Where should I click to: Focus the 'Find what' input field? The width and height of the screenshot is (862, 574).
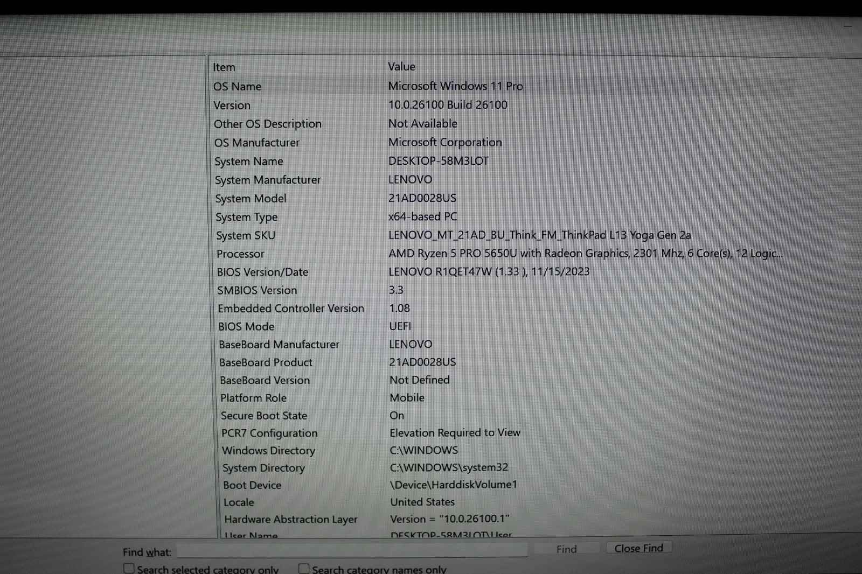coord(352,550)
